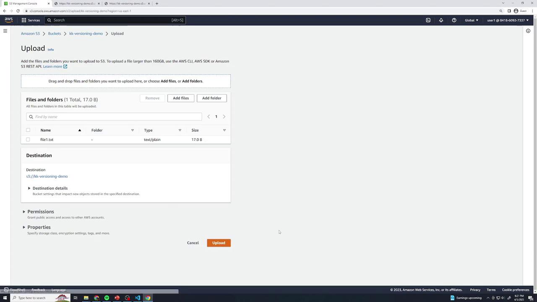Switch to the S3 Management Console tab
Image resolution: width=537 pixels, height=302 pixels.
click(25, 3)
